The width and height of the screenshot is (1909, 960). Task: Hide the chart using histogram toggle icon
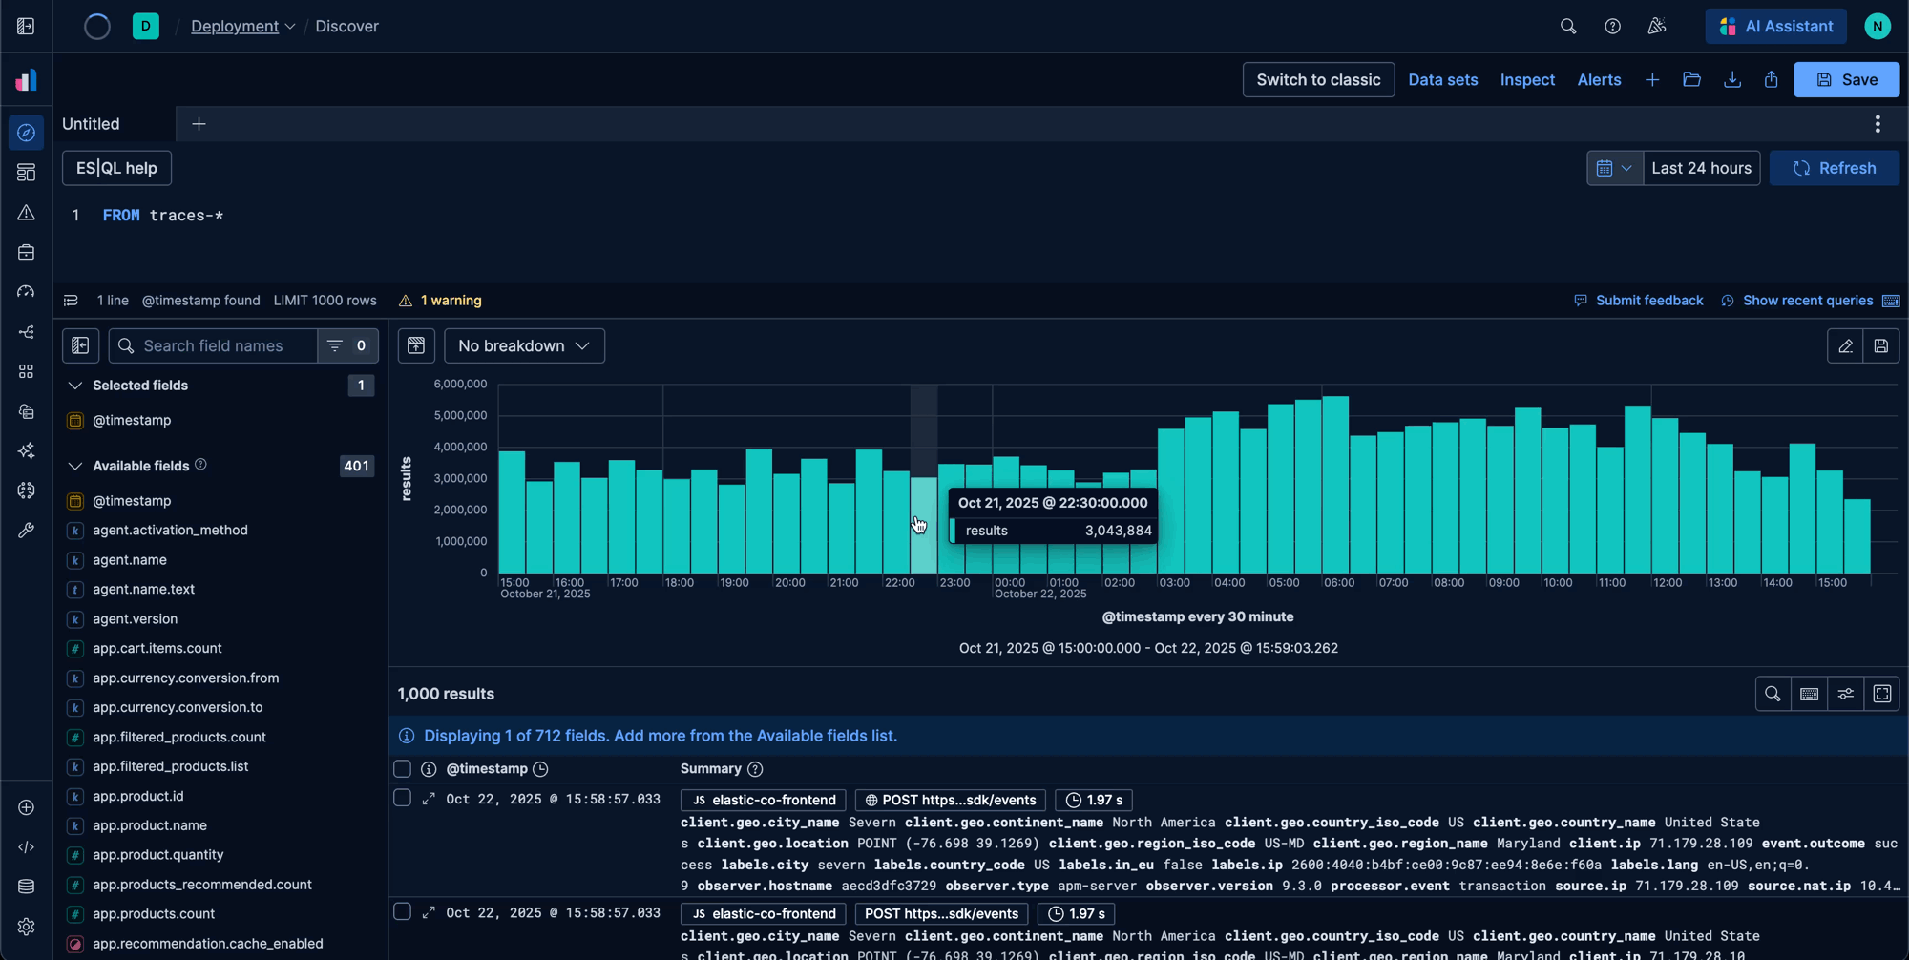(x=416, y=346)
